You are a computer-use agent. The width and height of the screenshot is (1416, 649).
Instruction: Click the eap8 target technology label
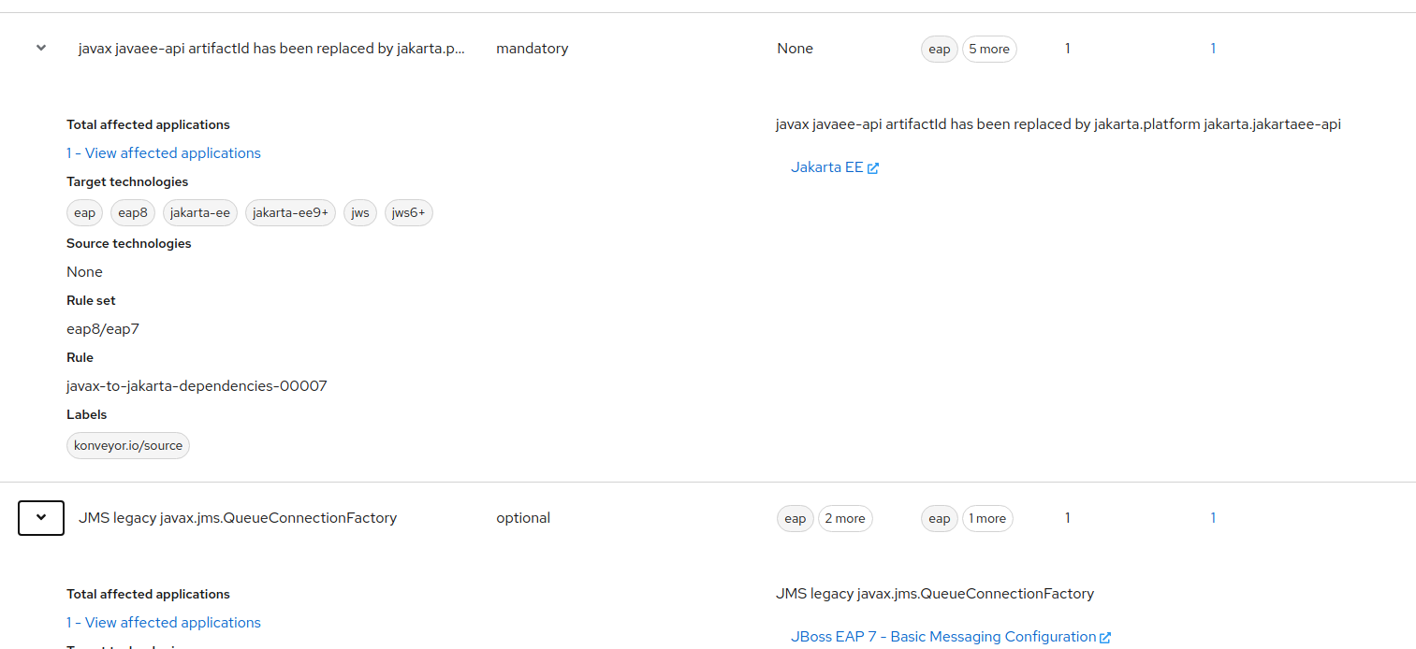pos(133,213)
